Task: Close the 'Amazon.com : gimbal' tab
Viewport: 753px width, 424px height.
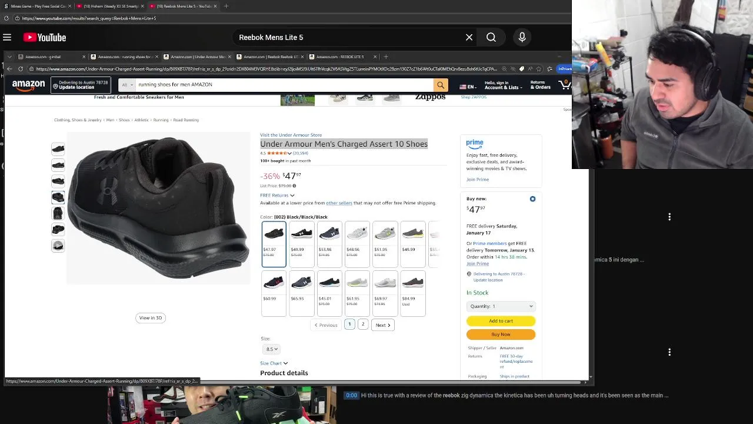Action: [x=84, y=57]
